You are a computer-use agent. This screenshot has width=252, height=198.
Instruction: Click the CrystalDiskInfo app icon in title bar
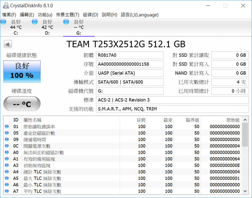pyautogui.click(x=6, y=6)
